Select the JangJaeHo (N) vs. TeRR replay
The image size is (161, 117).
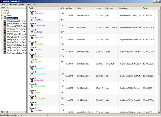(x=17, y=48)
